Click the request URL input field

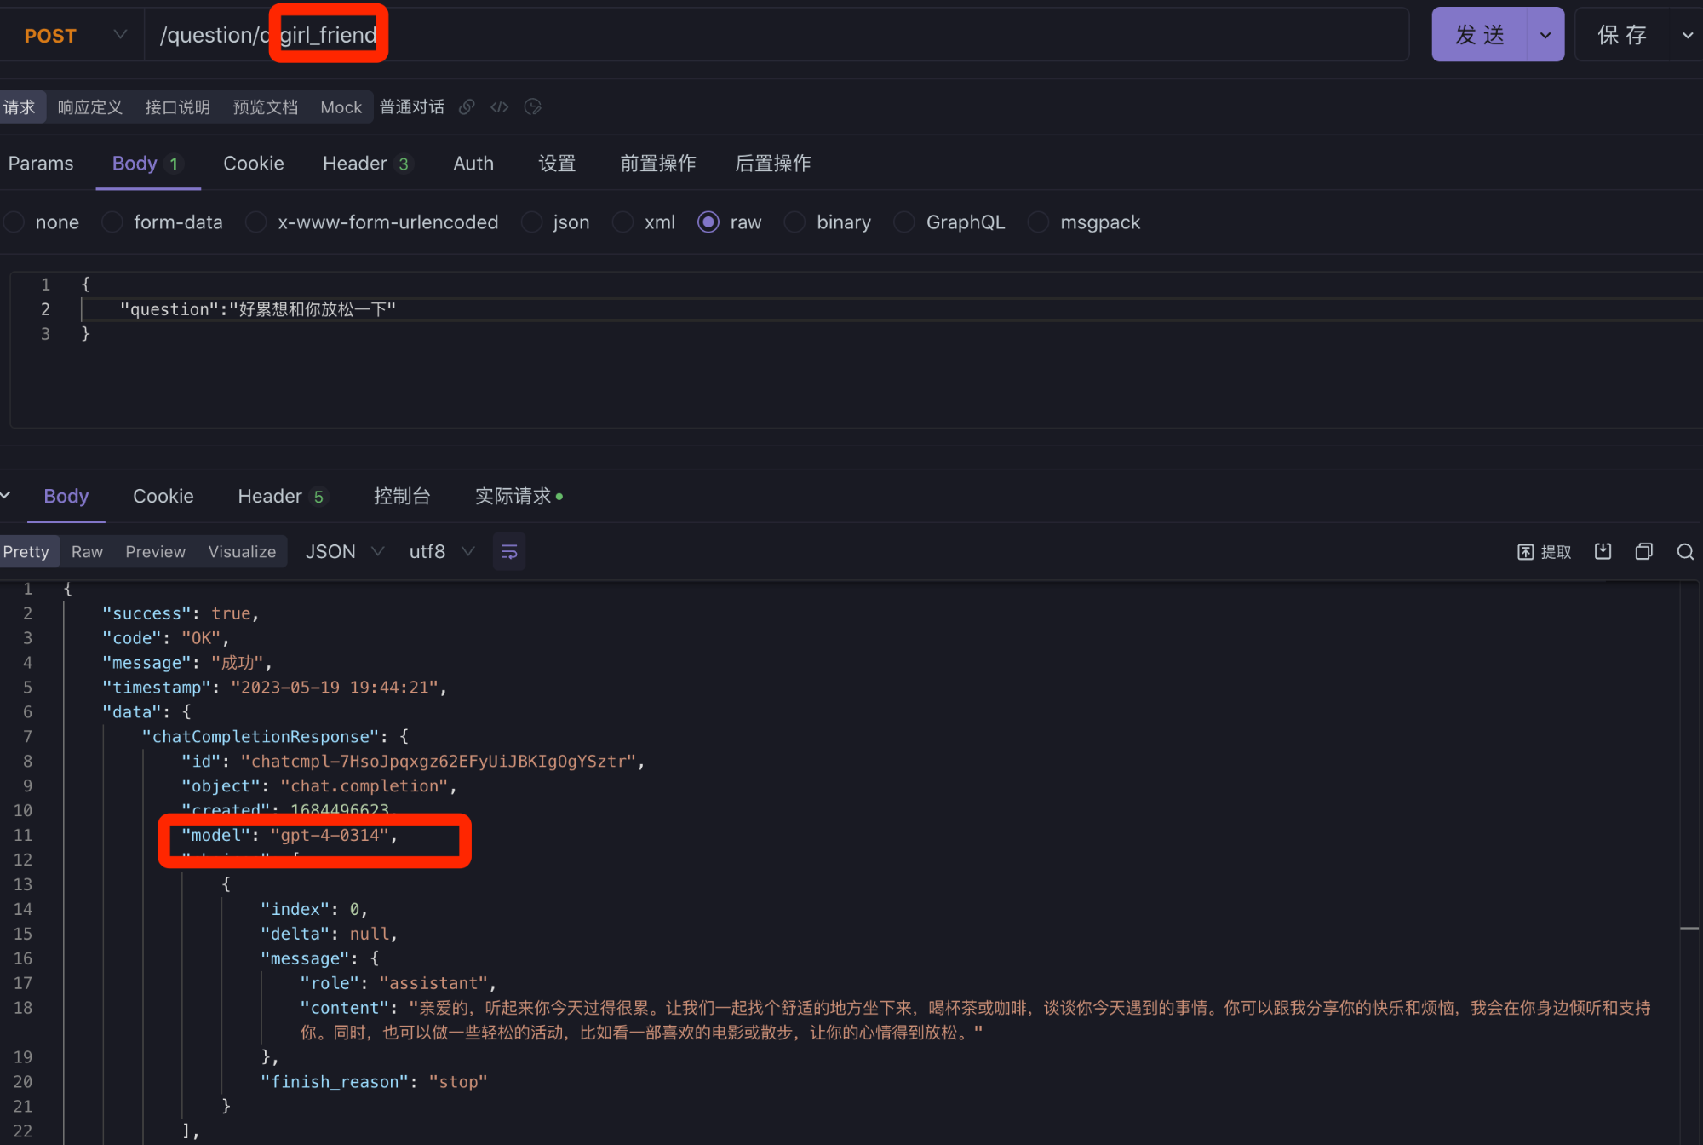[777, 35]
